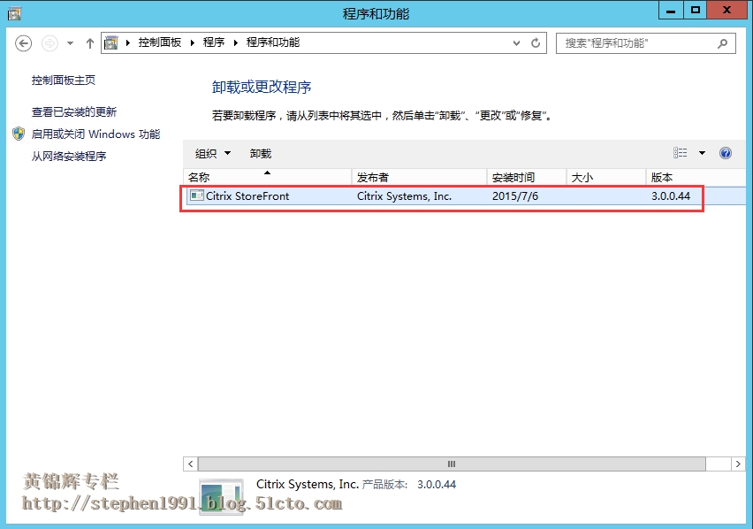Open 控制面板主页 link
Screen dimensions: 753x529
tap(64, 80)
